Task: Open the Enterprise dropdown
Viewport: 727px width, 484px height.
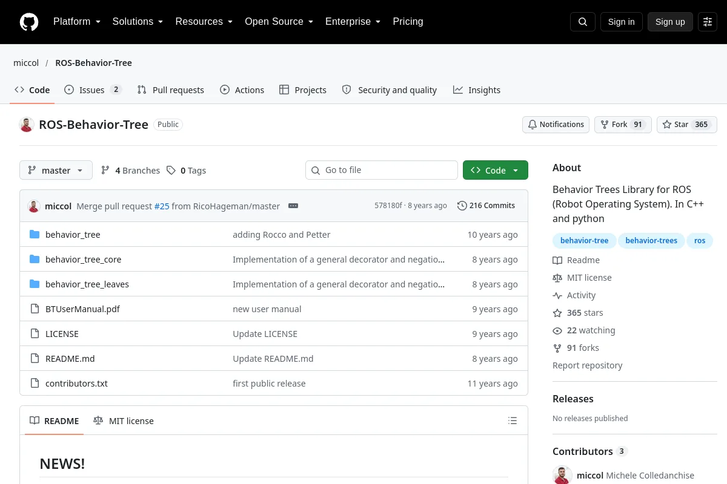Action: 353,22
